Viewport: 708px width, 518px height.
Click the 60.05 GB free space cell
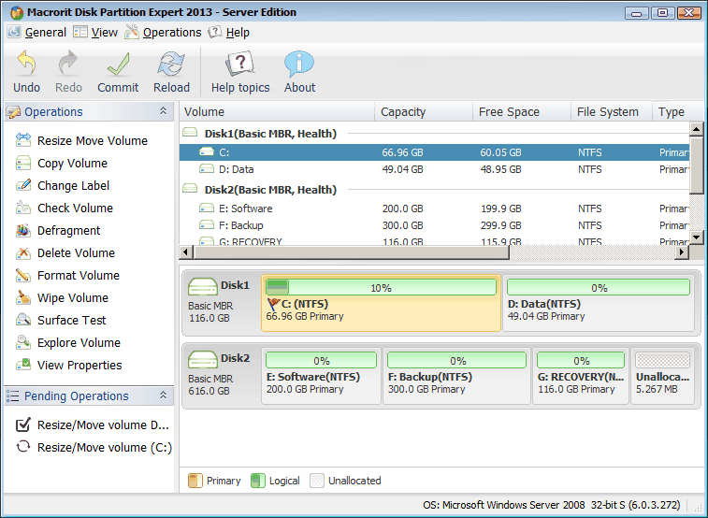(x=500, y=152)
